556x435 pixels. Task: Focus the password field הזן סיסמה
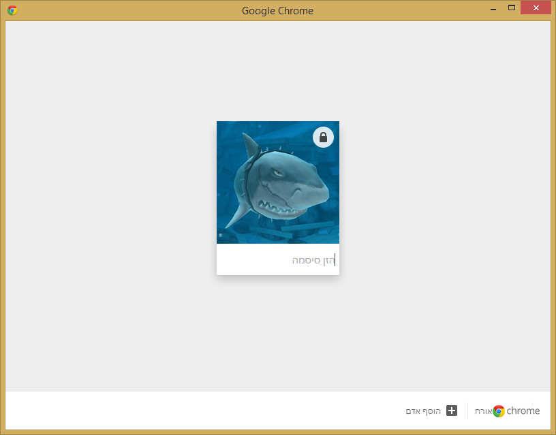277,260
